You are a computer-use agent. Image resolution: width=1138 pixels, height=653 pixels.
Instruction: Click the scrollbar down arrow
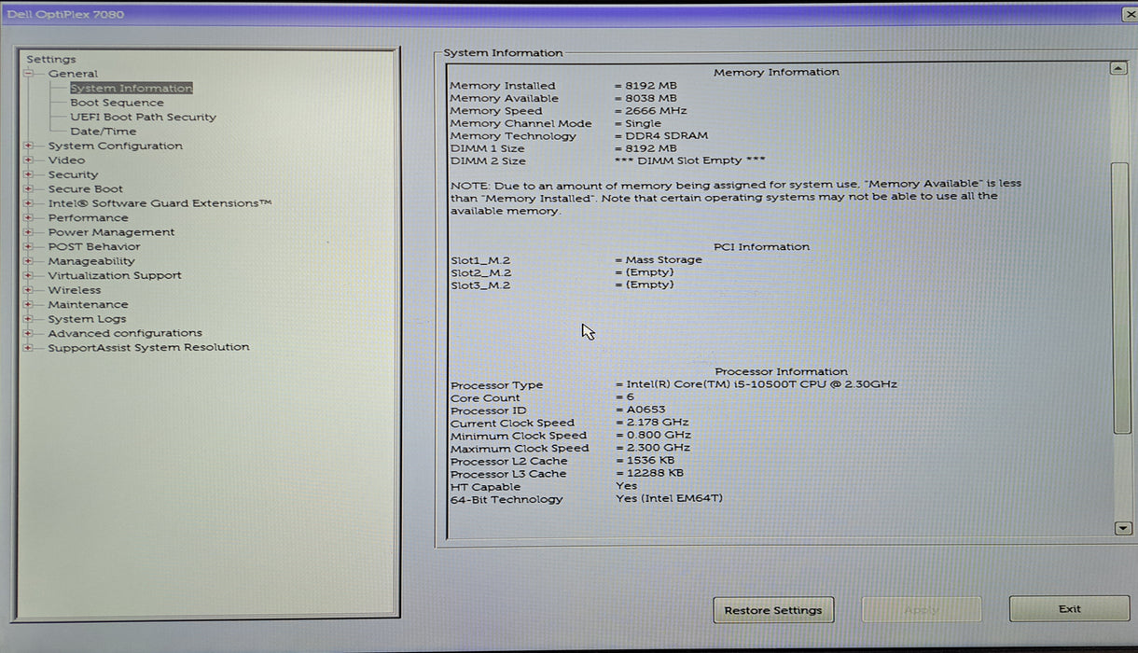[x=1121, y=528]
